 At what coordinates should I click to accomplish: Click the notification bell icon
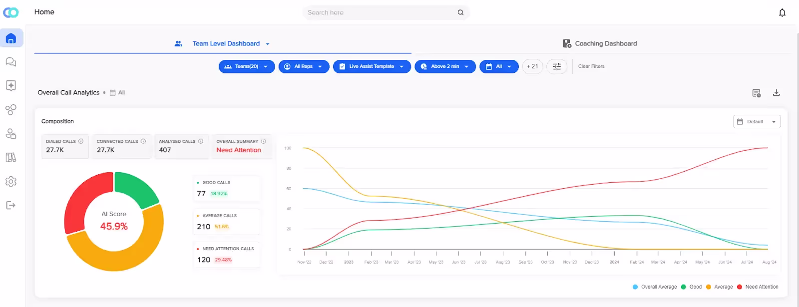[782, 12]
